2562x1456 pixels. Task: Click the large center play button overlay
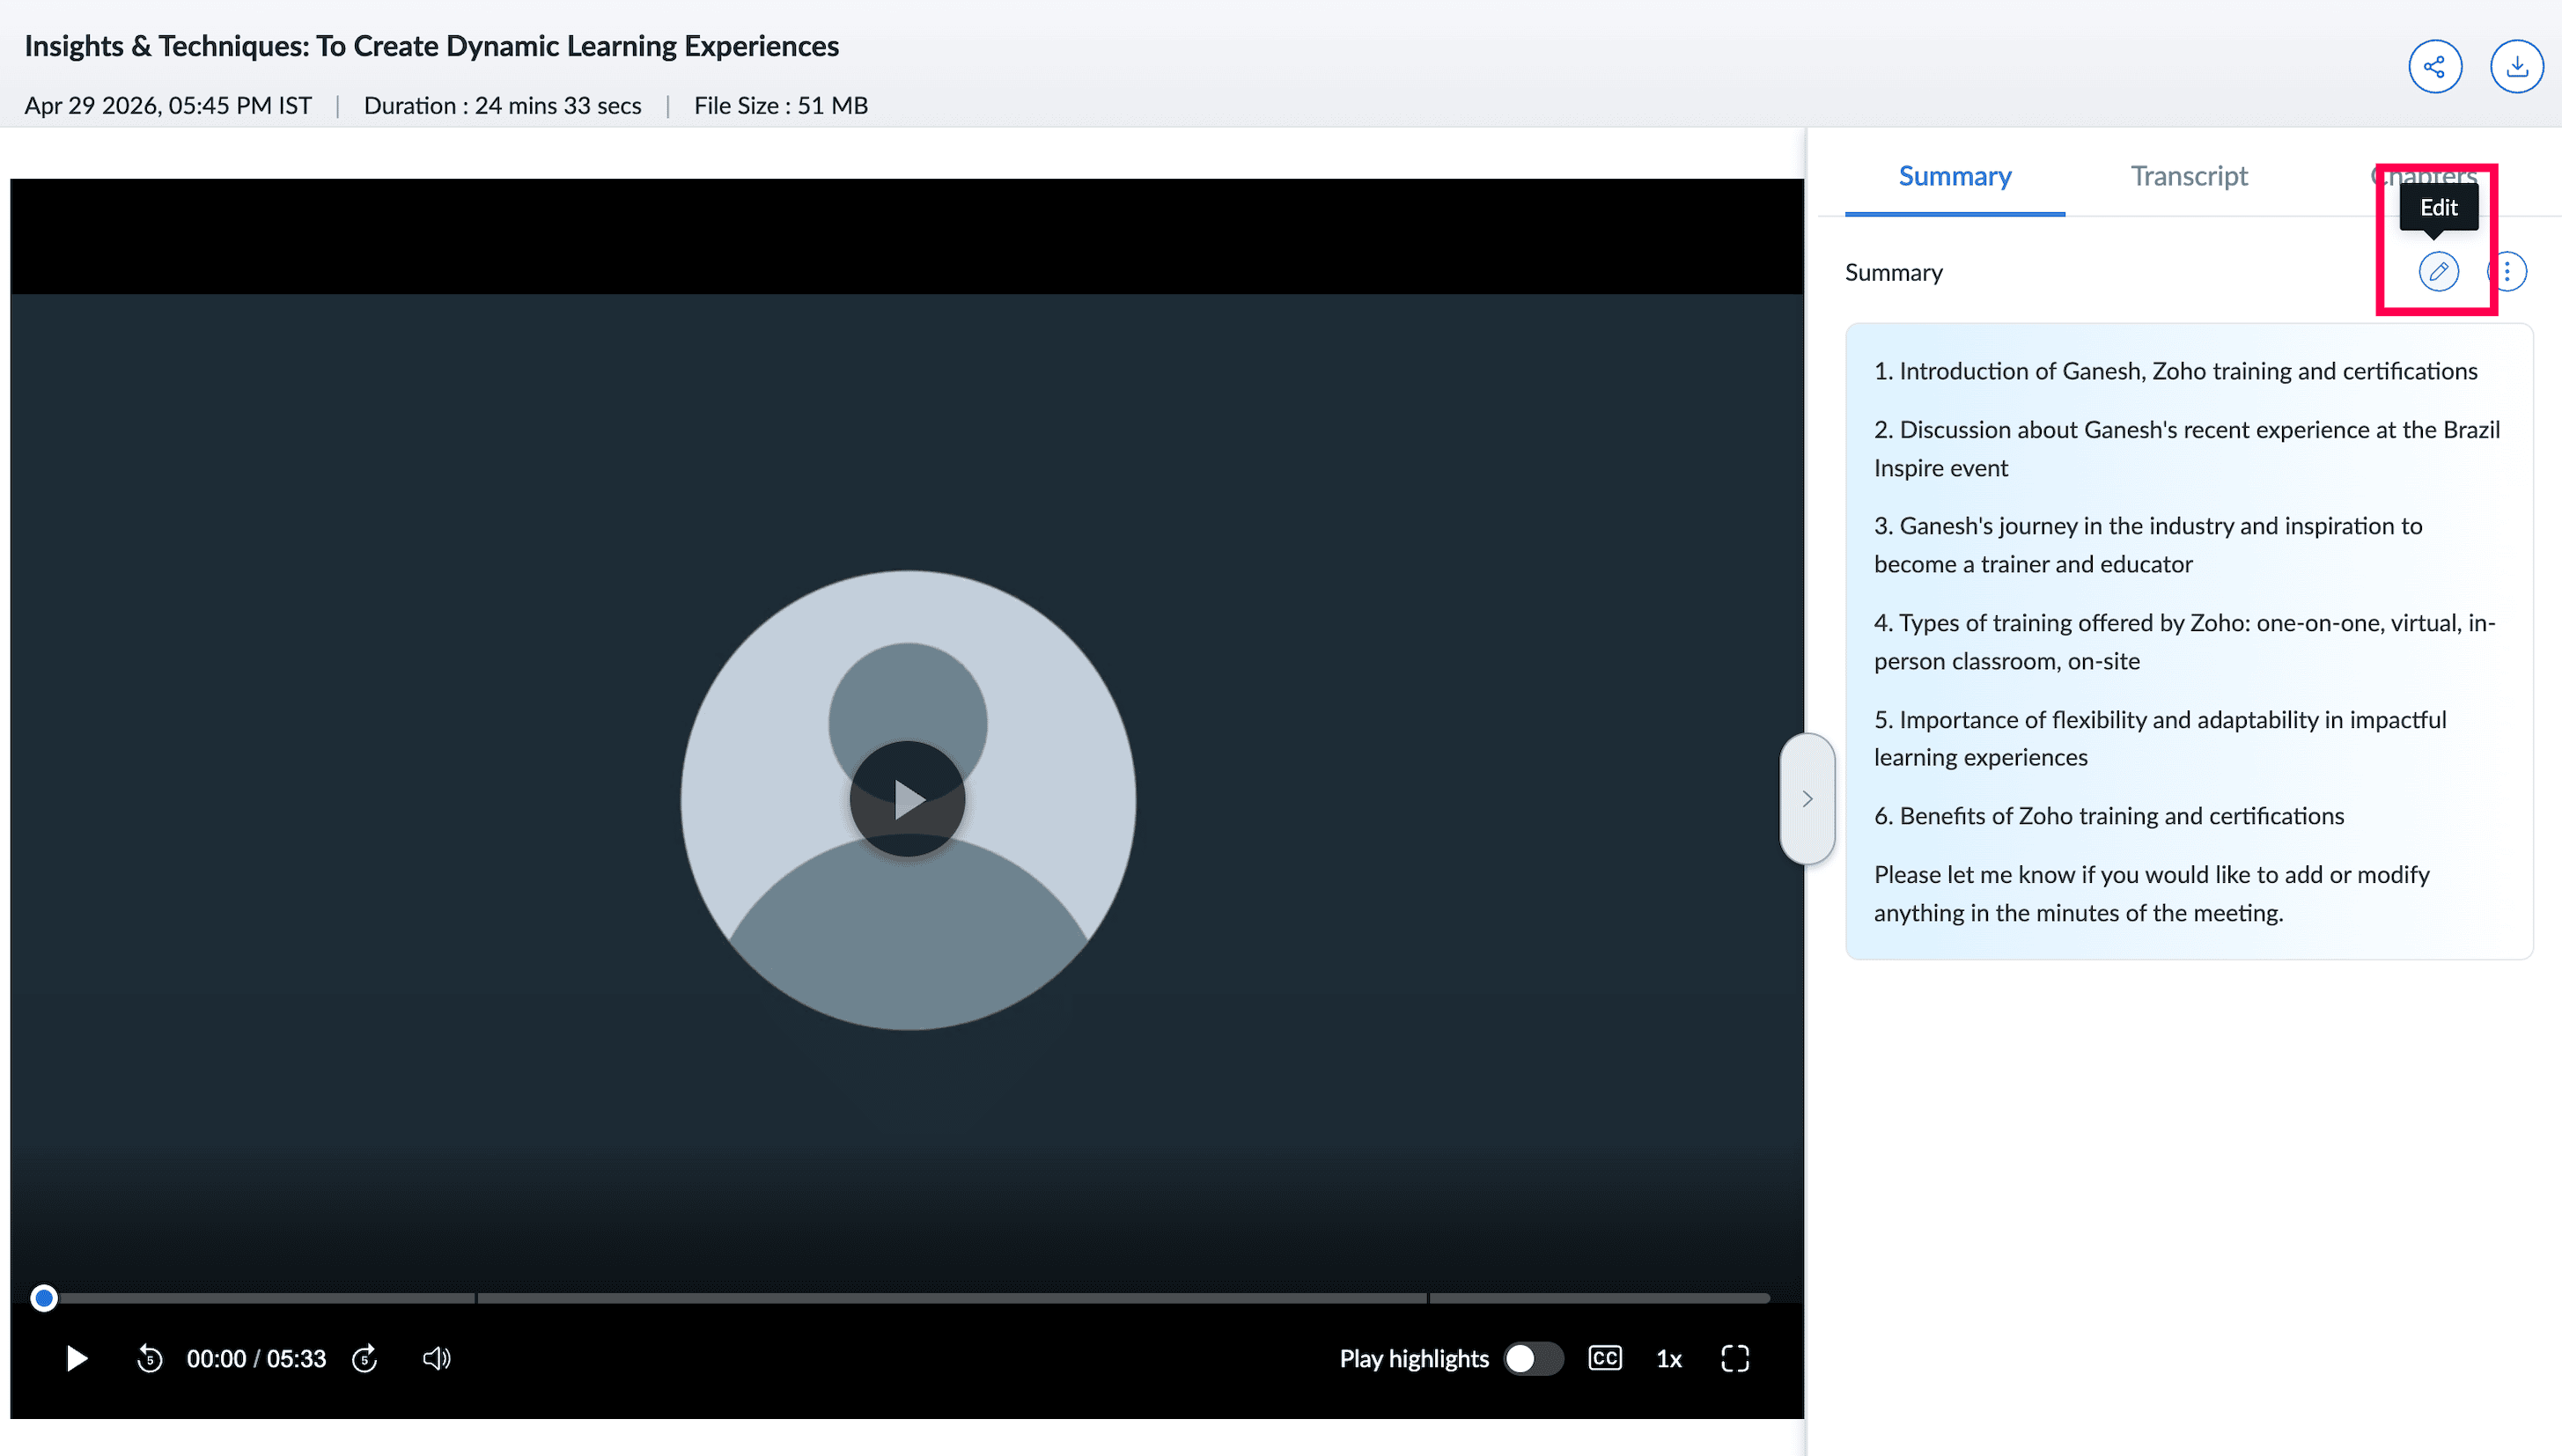coord(907,799)
